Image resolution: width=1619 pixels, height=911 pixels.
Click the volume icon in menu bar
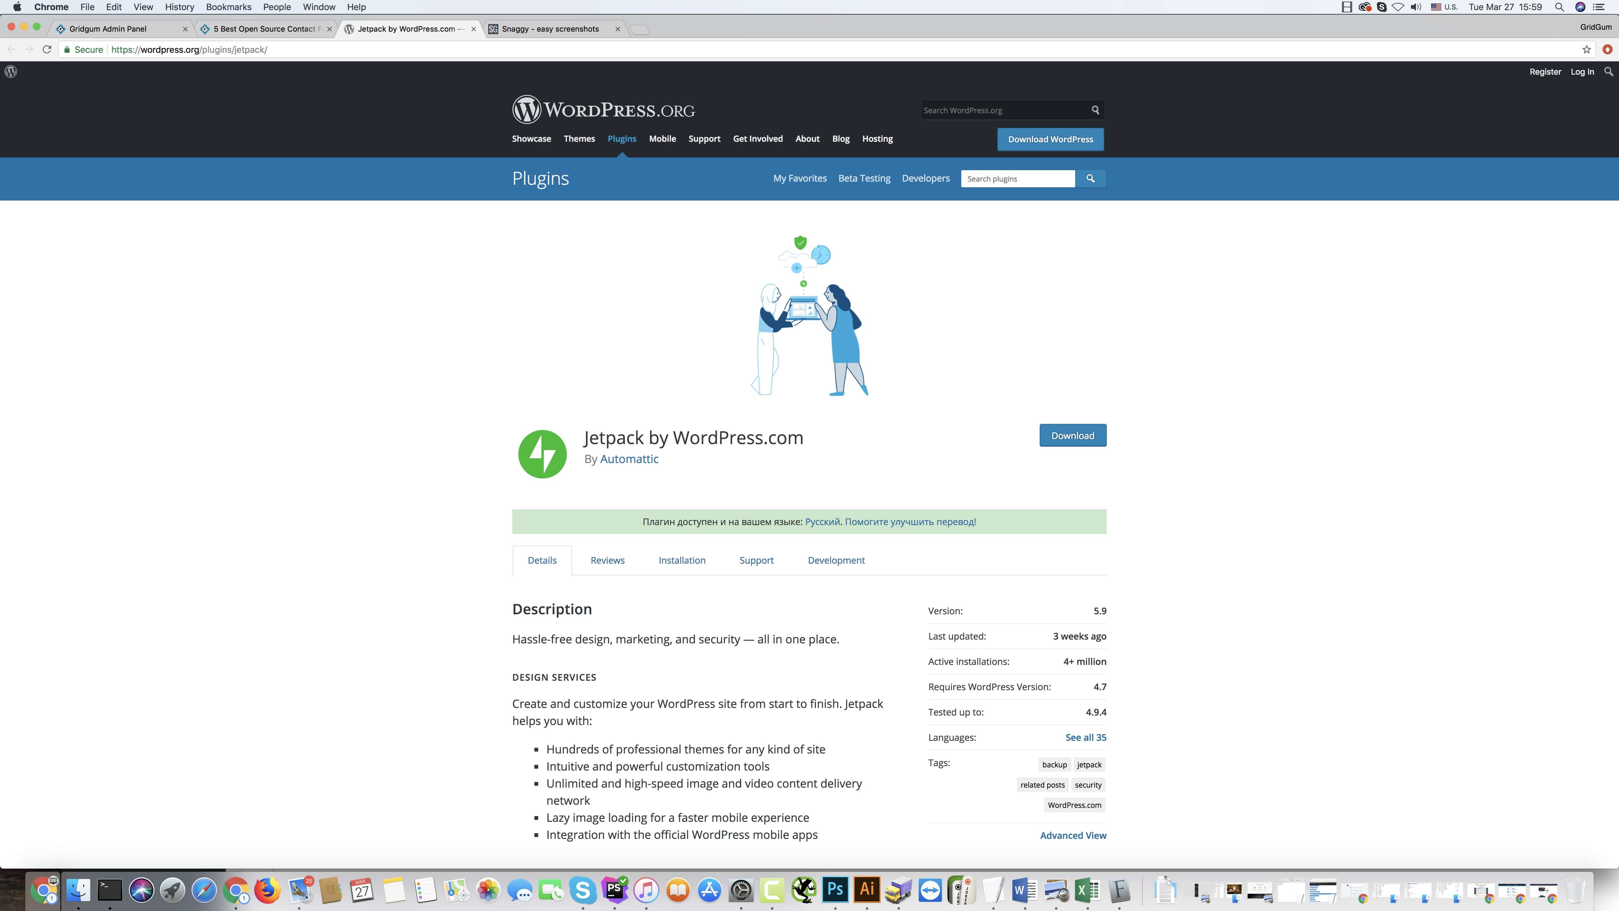(1416, 7)
